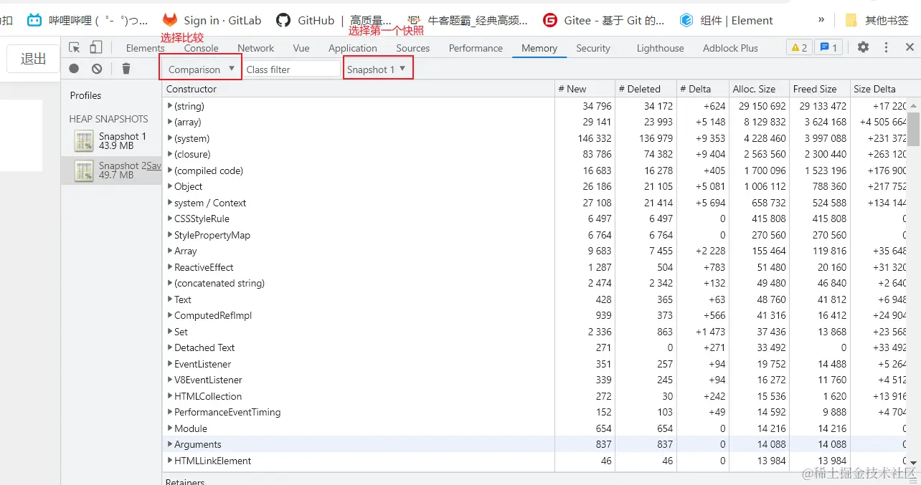Select the inspect element picker icon
921x485 pixels.
coord(75,47)
